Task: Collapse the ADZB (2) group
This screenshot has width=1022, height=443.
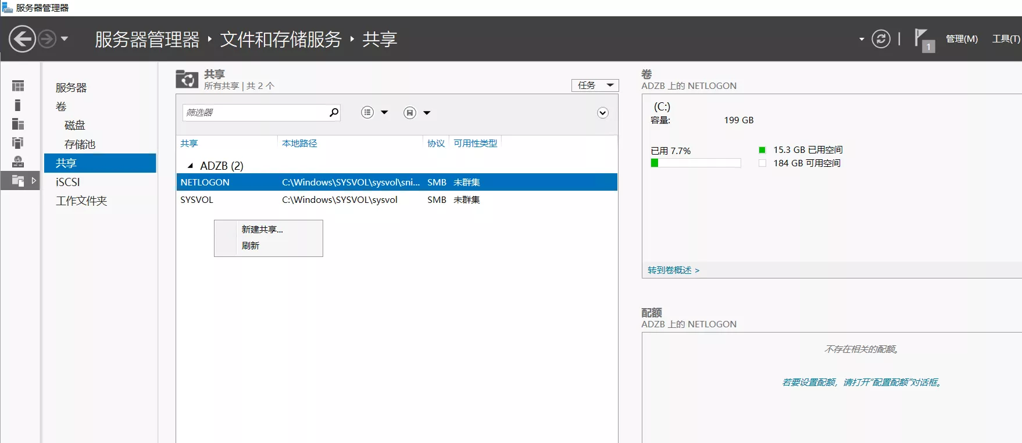Action: point(190,166)
